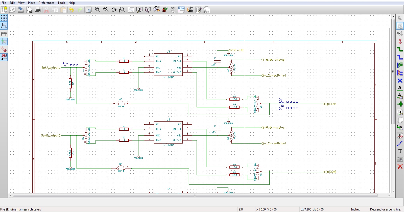Choose the Place no-connect flag tool
Viewport: 404px width, 212px height.
click(400, 81)
